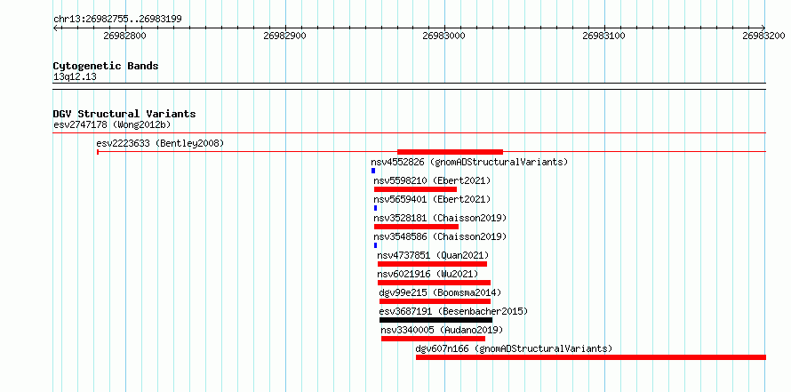
Task: Select the red bar under dgv99e215
Action: click(x=435, y=301)
